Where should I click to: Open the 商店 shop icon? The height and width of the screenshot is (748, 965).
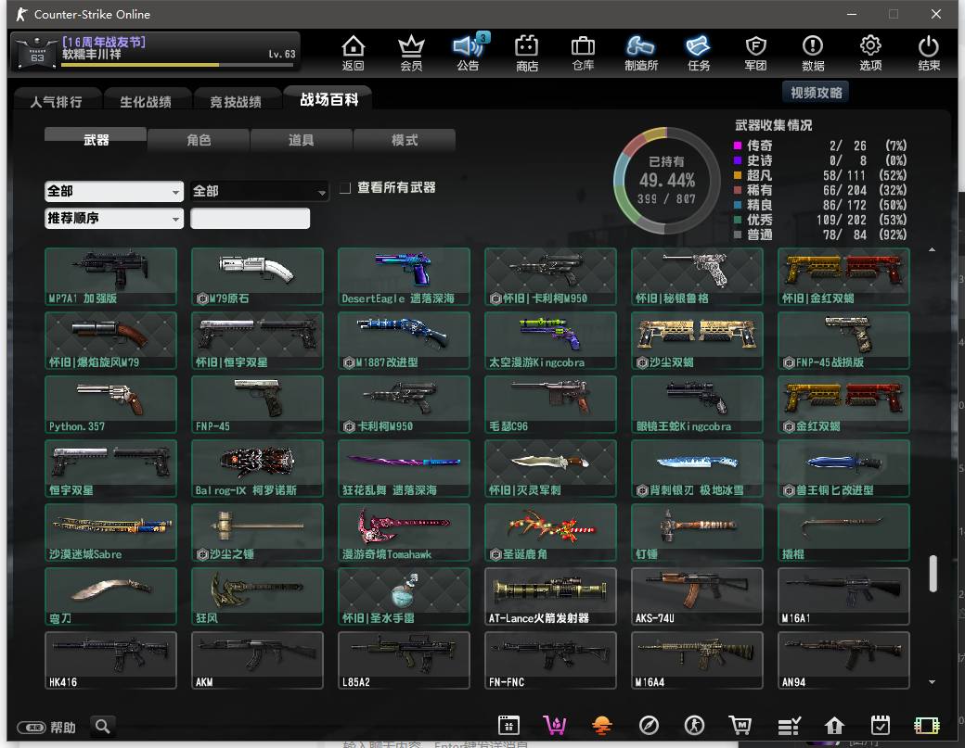click(527, 52)
